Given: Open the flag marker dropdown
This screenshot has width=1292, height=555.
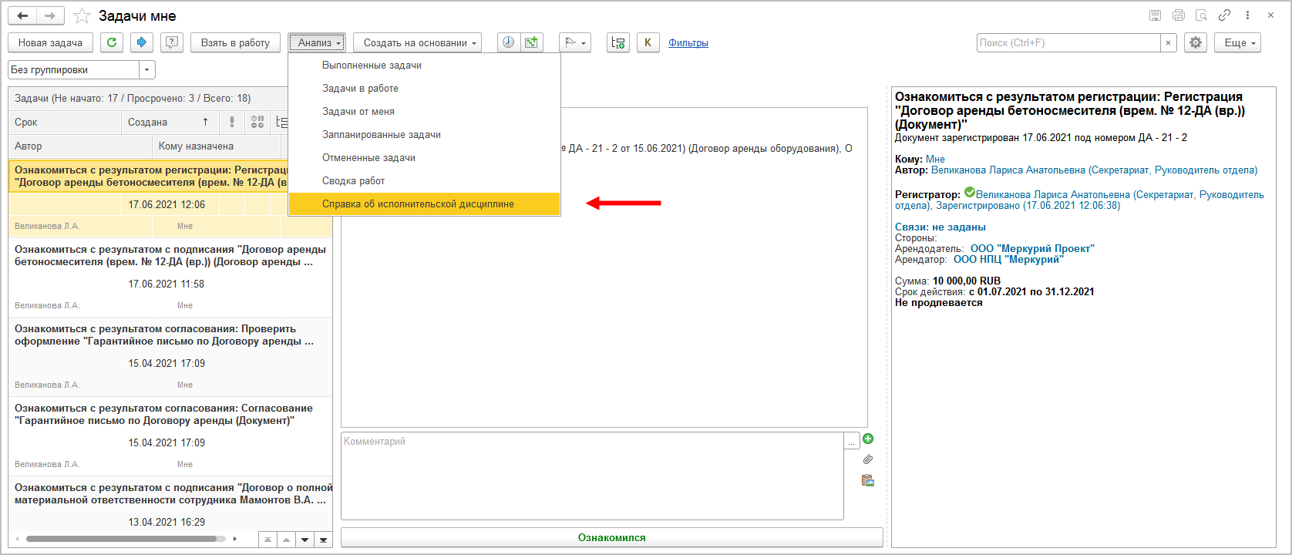Looking at the screenshot, I should click(x=575, y=42).
